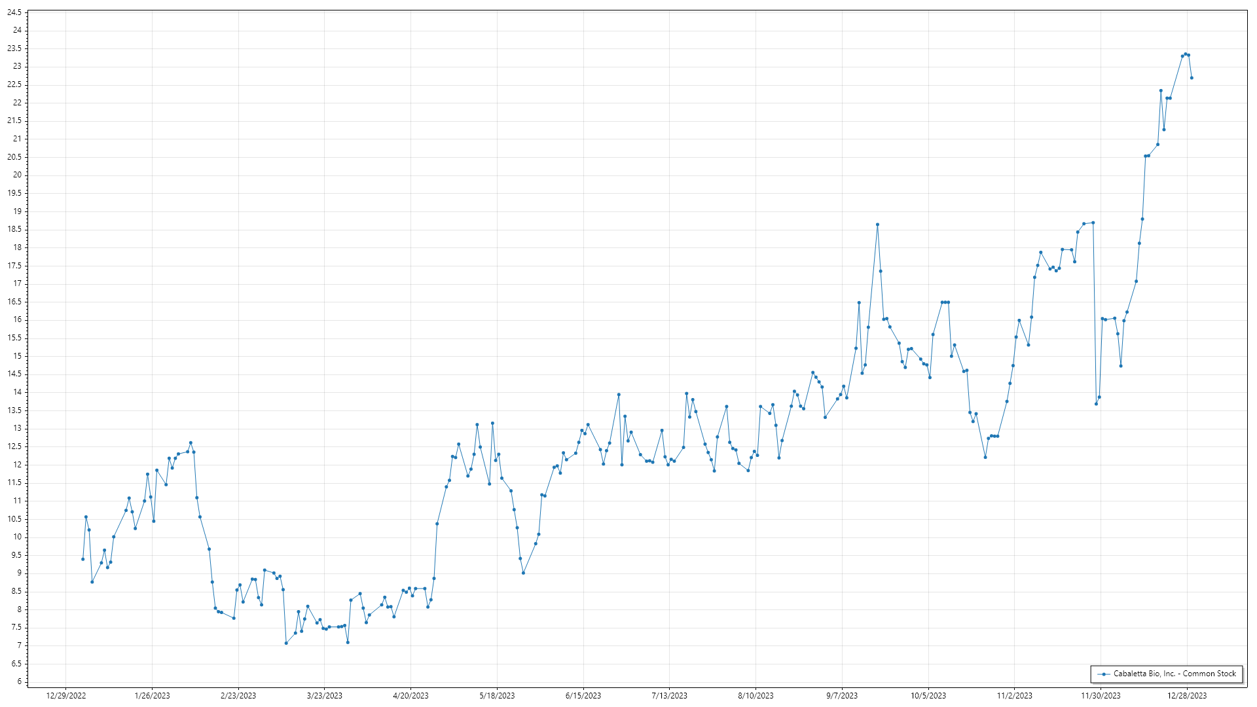The width and height of the screenshot is (1257, 707).
Task: Click the Cabaletta Bio legend line marker
Action: click(x=1104, y=674)
